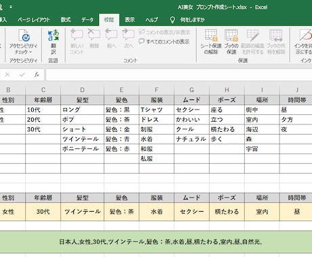Select the Tシャツ cell
The height and width of the screenshot is (257, 312).
pyautogui.click(x=157, y=110)
